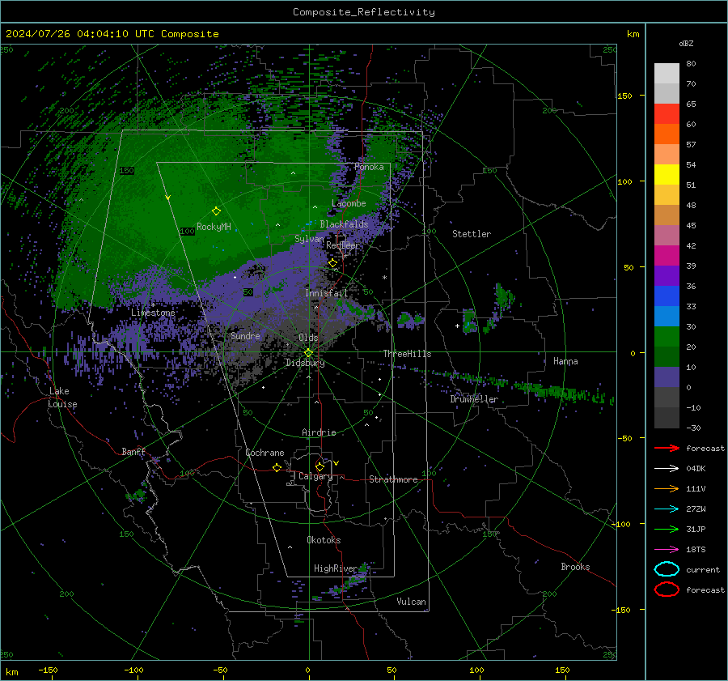Image resolution: width=728 pixels, height=681 pixels.
Task: Click the bright green 20-30 dBZ swatch
Action: click(667, 337)
